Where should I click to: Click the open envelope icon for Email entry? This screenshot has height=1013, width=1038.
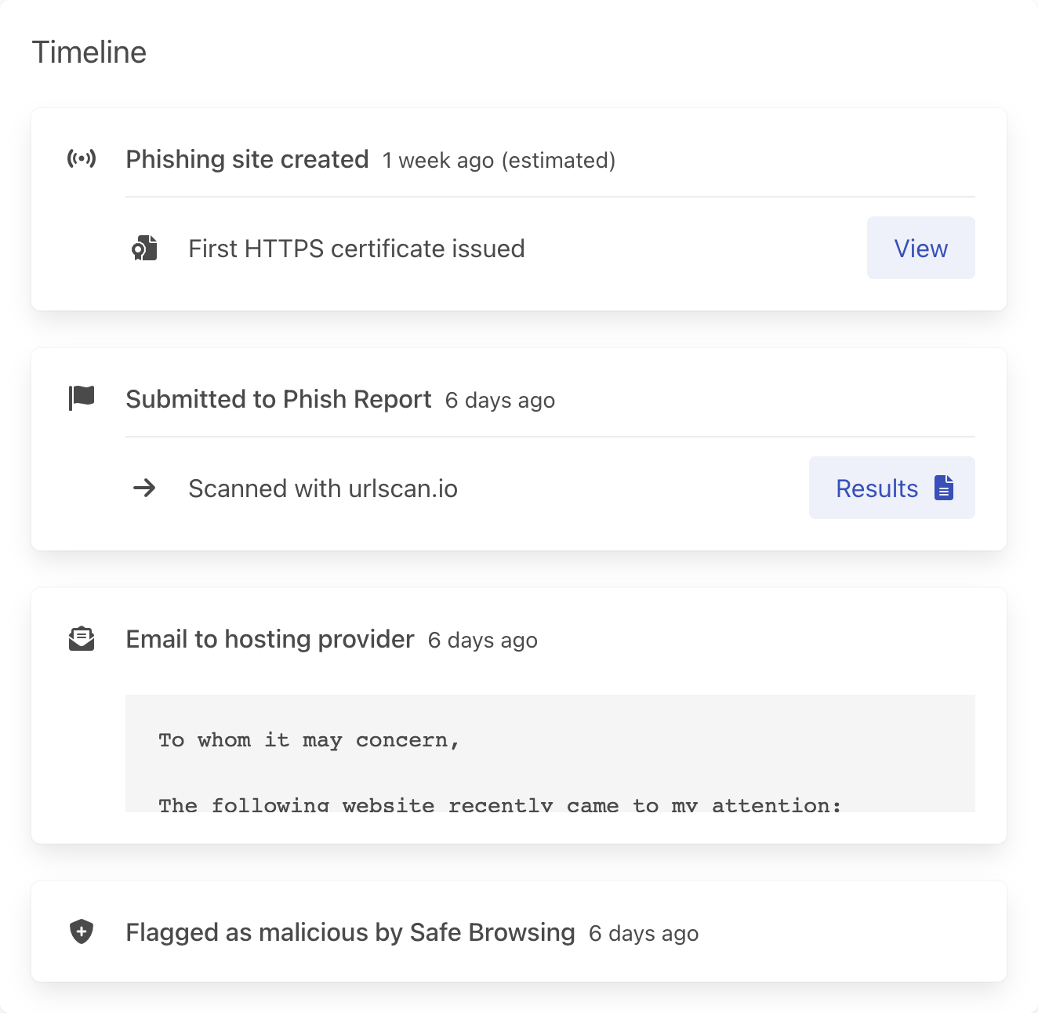coord(82,639)
